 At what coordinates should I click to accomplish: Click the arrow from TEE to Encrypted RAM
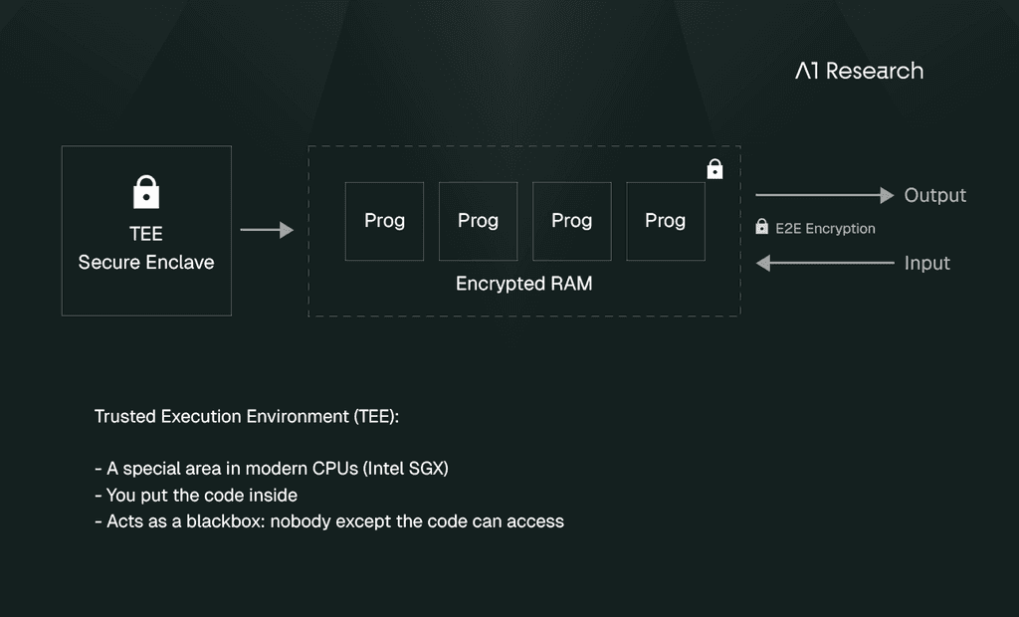(x=267, y=230)
